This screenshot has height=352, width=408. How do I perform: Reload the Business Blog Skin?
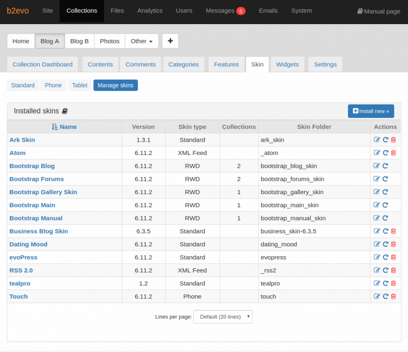coord(385,231)
